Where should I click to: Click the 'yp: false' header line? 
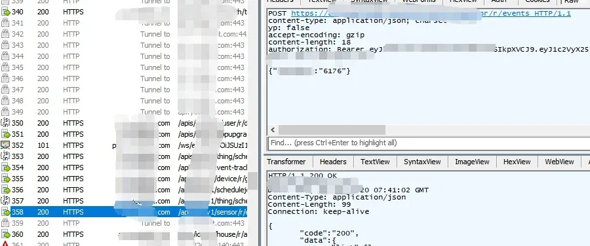[x=288, y=27]
